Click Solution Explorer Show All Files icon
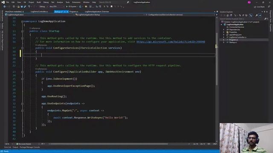 pyautogui.click(x=246, y=15)
